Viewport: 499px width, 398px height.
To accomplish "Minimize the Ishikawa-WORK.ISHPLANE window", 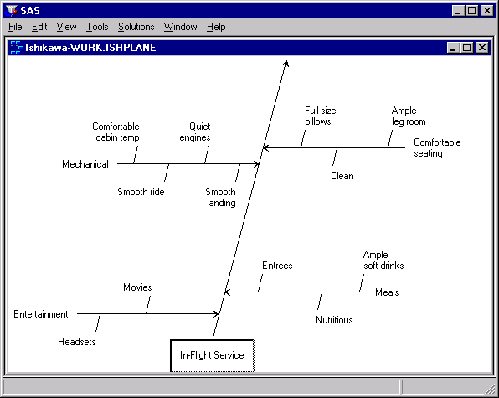I will 453,48.
